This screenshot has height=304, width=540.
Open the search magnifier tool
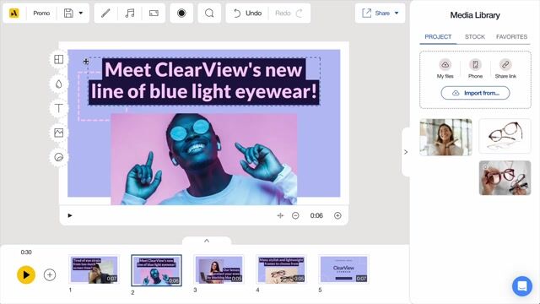(x=209, y=14)
